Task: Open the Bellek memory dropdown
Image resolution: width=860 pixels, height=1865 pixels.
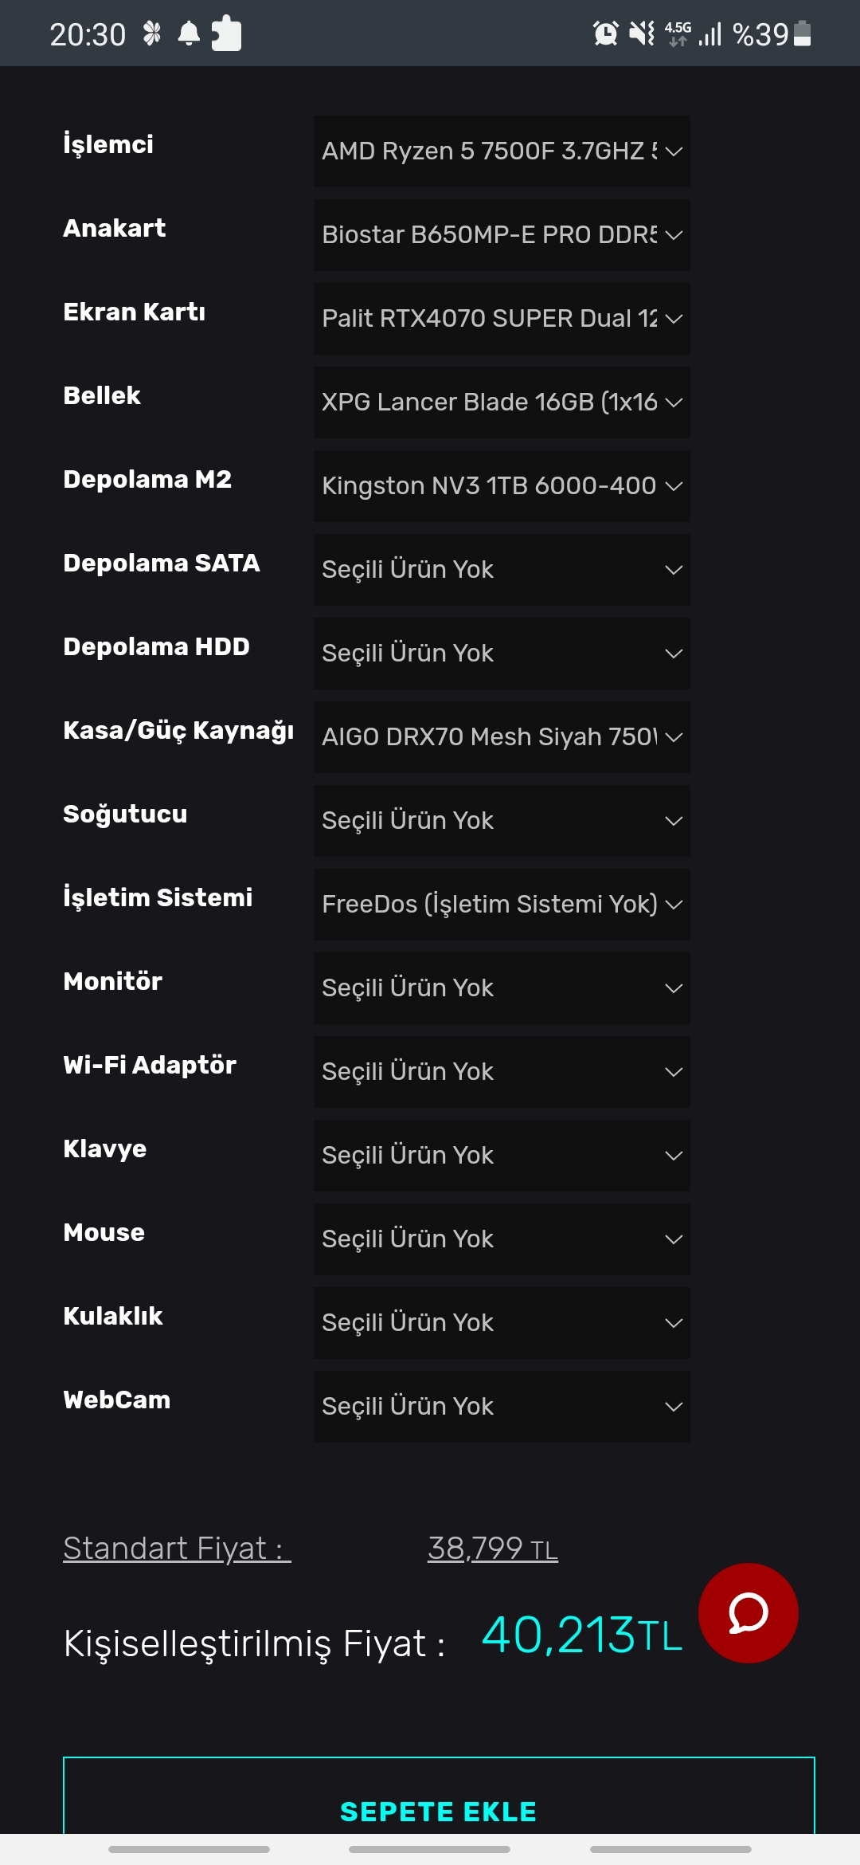Action: tap(502, 402)
